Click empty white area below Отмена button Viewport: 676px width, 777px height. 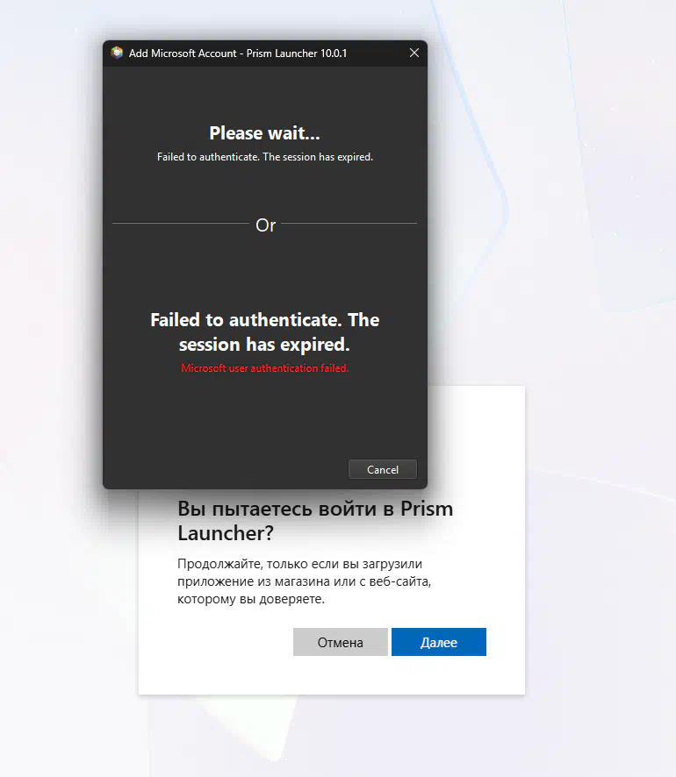coord(341,675)
